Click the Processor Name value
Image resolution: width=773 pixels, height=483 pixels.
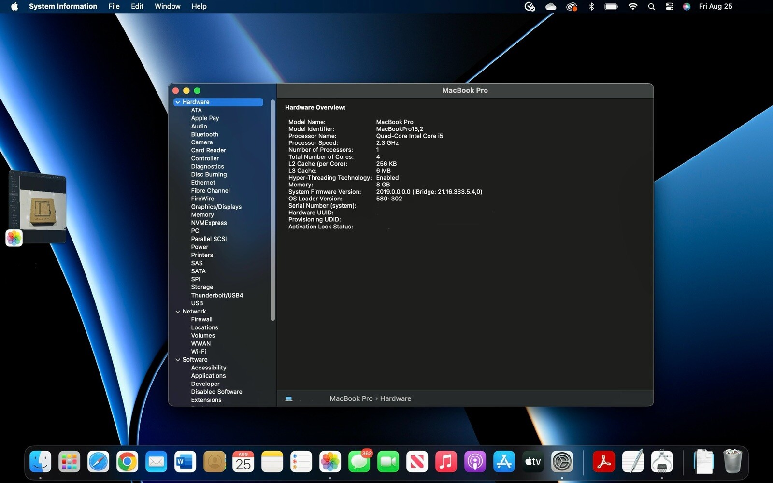pyautogui.click(x=410, y=136)
